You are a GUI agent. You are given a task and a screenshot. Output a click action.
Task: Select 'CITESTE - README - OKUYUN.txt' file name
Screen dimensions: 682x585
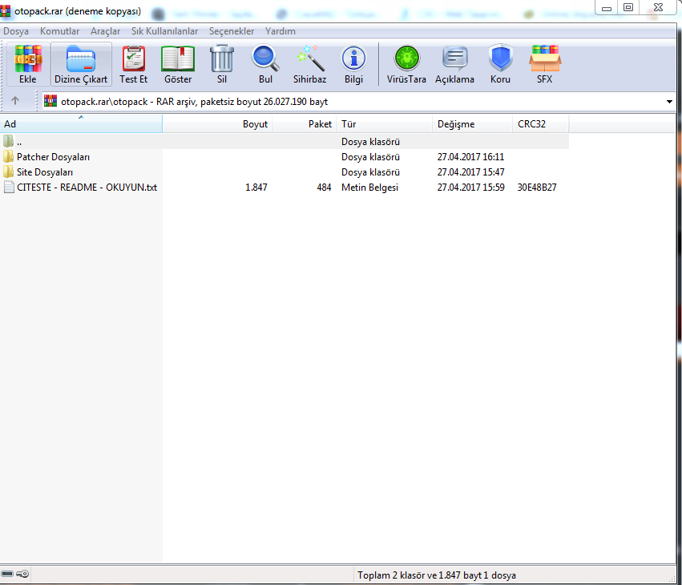pyautogui.click(x=87, y=187)
